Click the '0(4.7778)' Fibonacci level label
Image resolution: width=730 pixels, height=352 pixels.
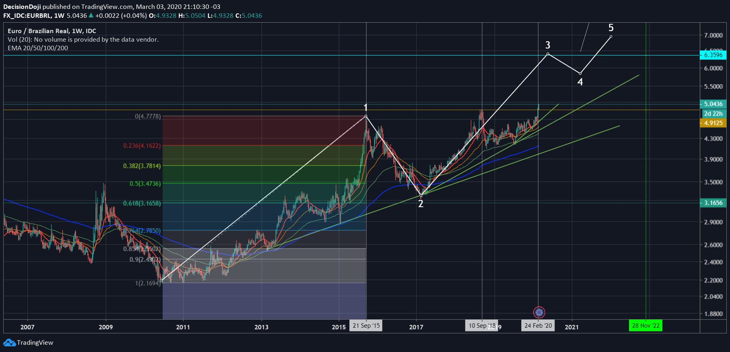[x=148, y=117]
